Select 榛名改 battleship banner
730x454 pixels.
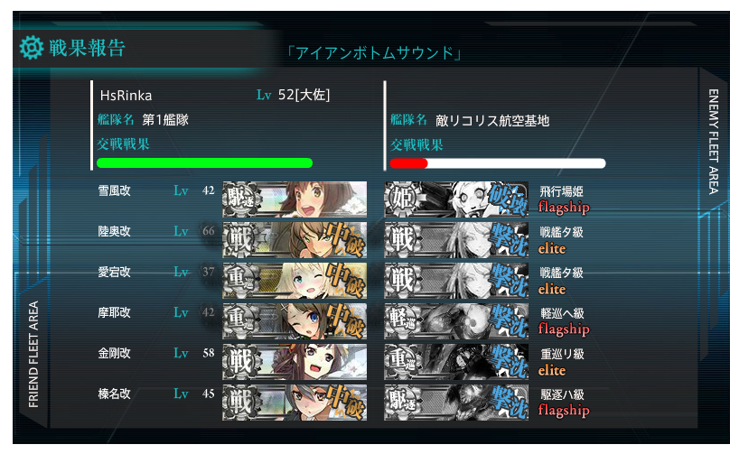click(295, 403)
